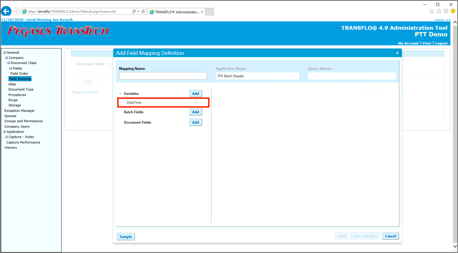Select Field Mapping in the tree
Image resolution: width=458 pixels, height=253 pixels.
tap(20, 79)
